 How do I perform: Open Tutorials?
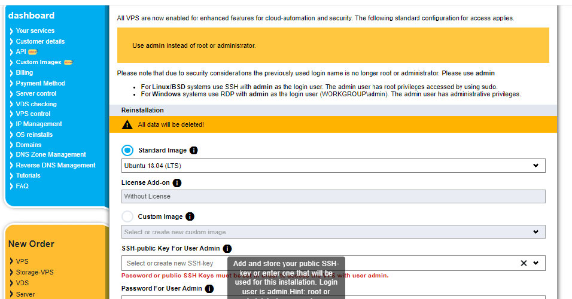click(28, 175)
